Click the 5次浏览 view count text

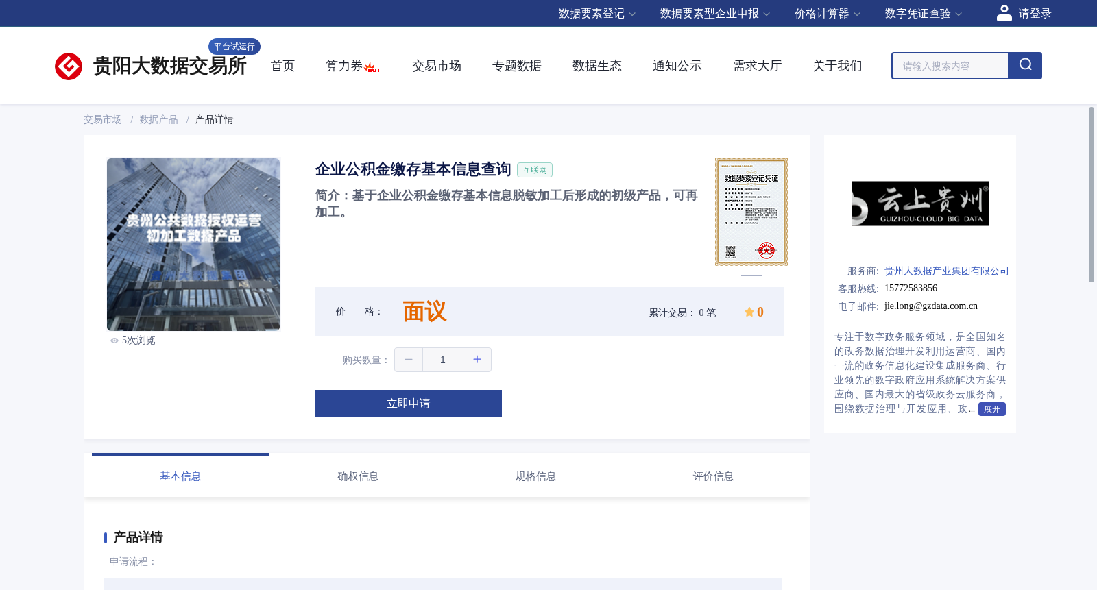tap(138, 341)
